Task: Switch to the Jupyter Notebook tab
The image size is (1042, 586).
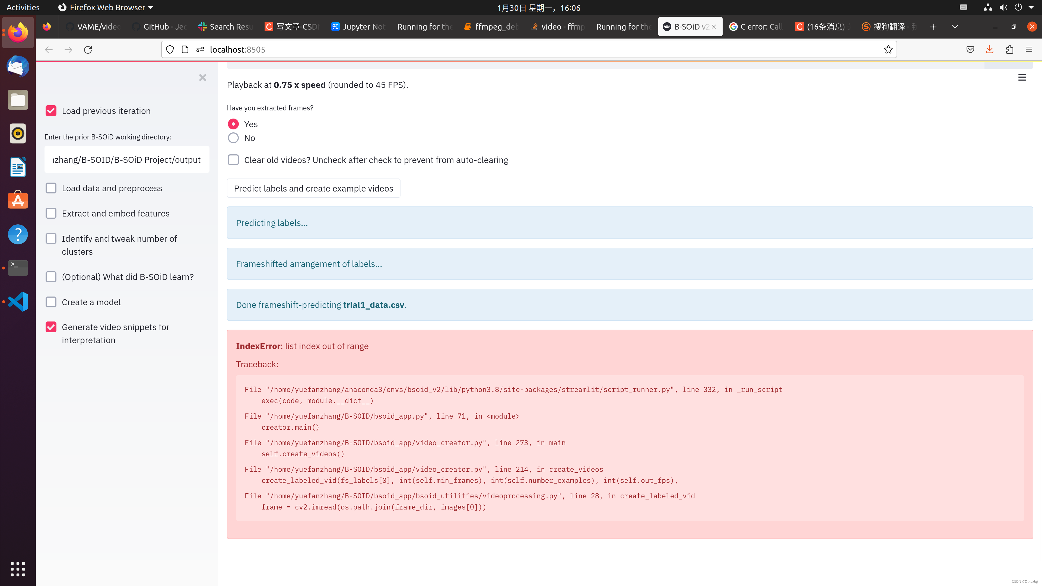Action: [x=358, y=27]
